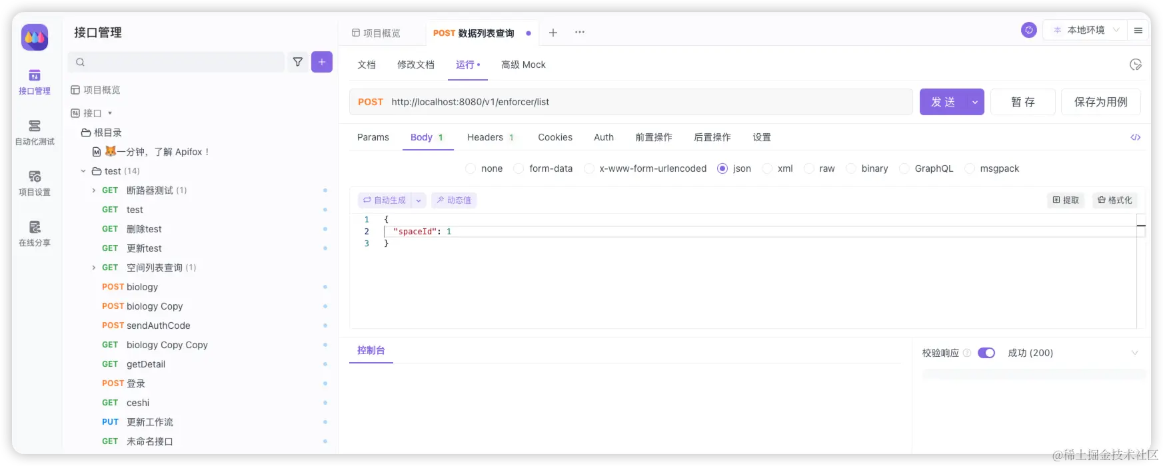
Task: Open the 高级 Mock tab
Action: 523,65
